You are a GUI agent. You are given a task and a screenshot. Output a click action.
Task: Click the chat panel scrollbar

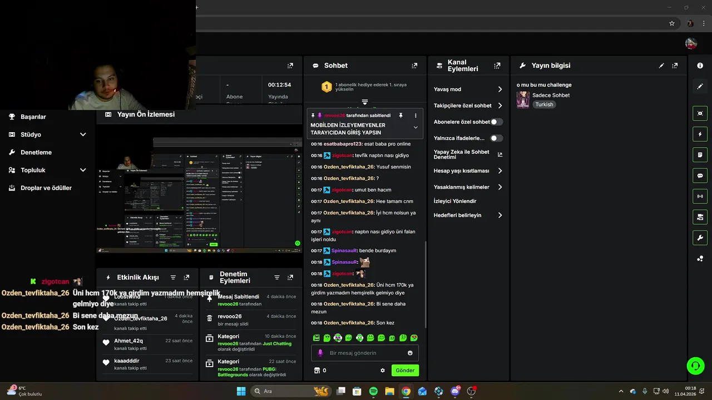[426, 283]
